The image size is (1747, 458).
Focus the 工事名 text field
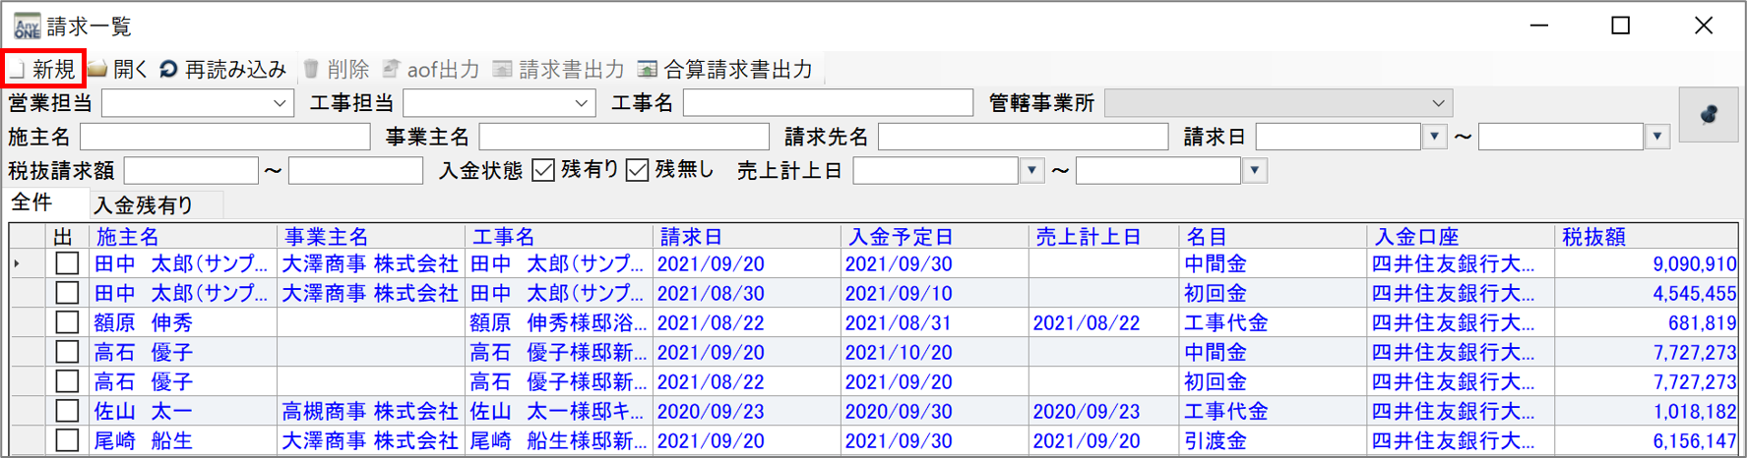pos(827,103)
